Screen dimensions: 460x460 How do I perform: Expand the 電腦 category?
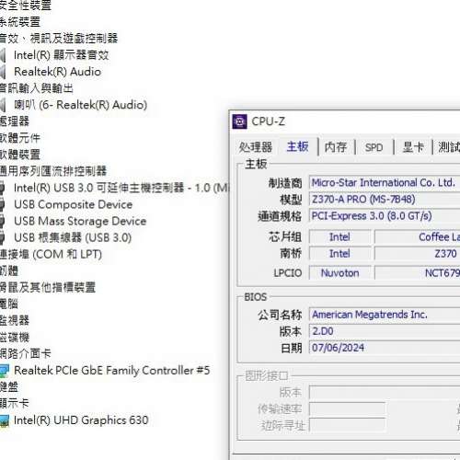[x=9, y=304]
